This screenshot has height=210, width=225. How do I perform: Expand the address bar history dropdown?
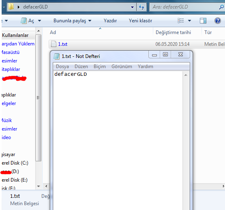[x=132, y=7]
